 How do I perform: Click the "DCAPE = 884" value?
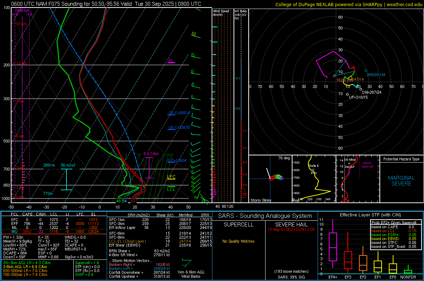point(15,253)
